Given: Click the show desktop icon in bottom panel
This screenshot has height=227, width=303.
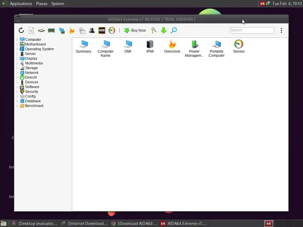Looking at the screenshot, I should click(x=4, y=223).
